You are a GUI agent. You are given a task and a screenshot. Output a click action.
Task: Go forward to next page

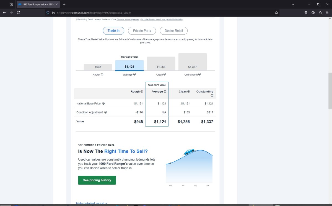[x=11, y=12]
